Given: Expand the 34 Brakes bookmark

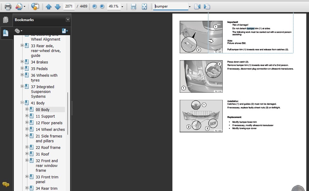Looking at the screenshot, I should (x=22, y=62).
